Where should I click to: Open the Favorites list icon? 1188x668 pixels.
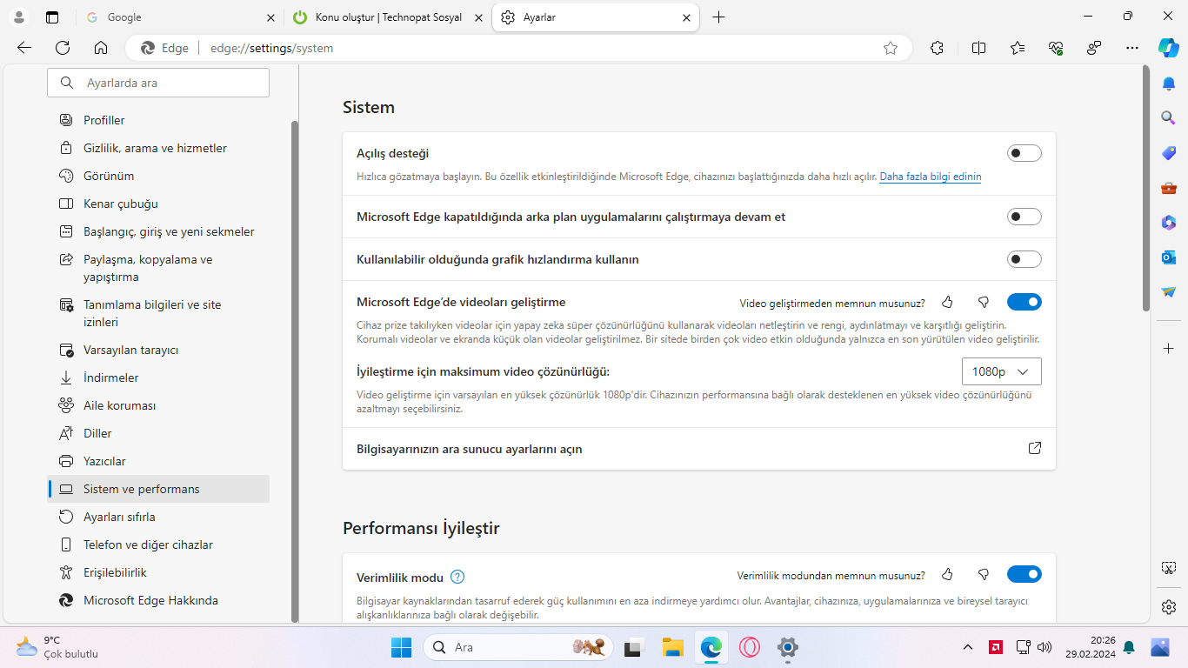(x=1018, y=48)
